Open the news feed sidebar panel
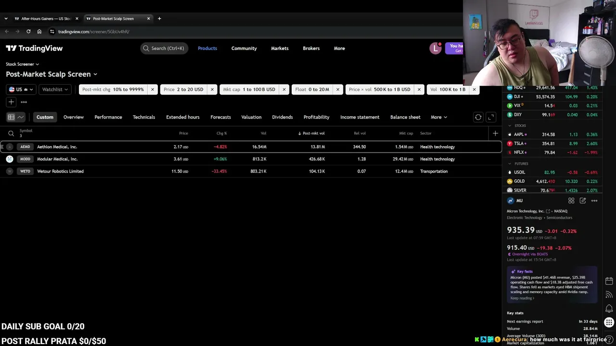The image size is (616, 346). [609, 295]
